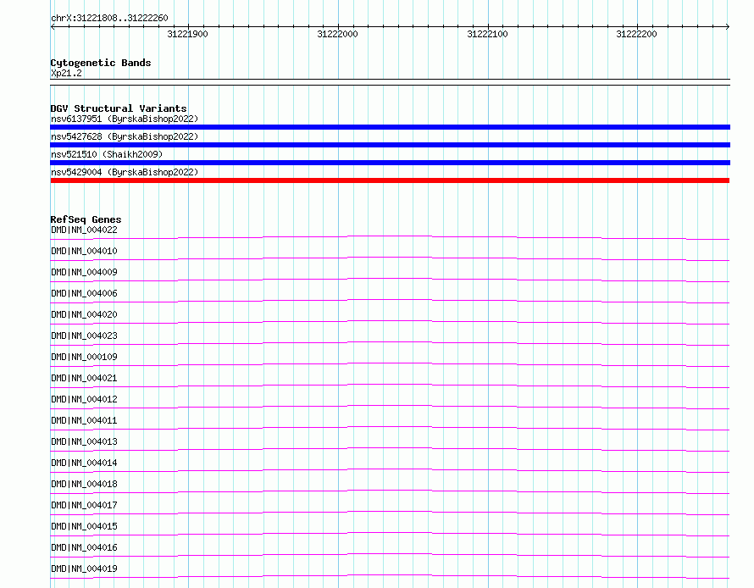Click the 31221900 ruler position label
Viewport: 754px width, 588px height.
187,34
